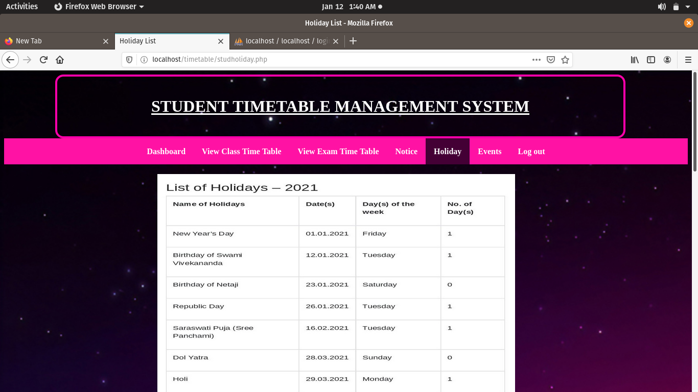Switch to the New Tab tab

pos(56,41)
